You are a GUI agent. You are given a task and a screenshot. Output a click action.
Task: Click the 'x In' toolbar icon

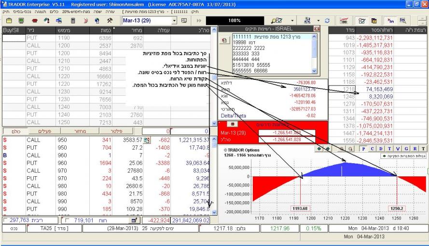click(391, 21)
